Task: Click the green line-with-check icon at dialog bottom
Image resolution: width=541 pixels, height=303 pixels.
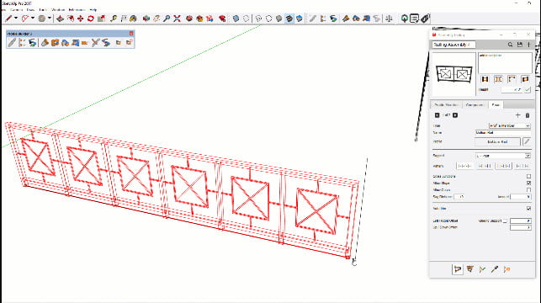Action: (482, 268)
